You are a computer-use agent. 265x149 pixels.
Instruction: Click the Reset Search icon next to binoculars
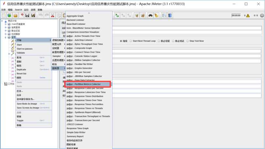point(156,16)
